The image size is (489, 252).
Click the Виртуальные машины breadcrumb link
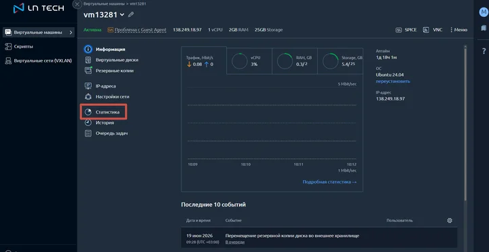[x=103, y=4]
